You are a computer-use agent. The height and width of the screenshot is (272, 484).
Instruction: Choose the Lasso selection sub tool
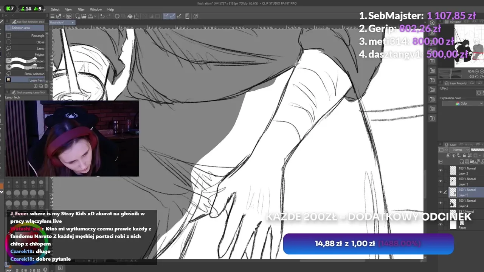(25, 48)
